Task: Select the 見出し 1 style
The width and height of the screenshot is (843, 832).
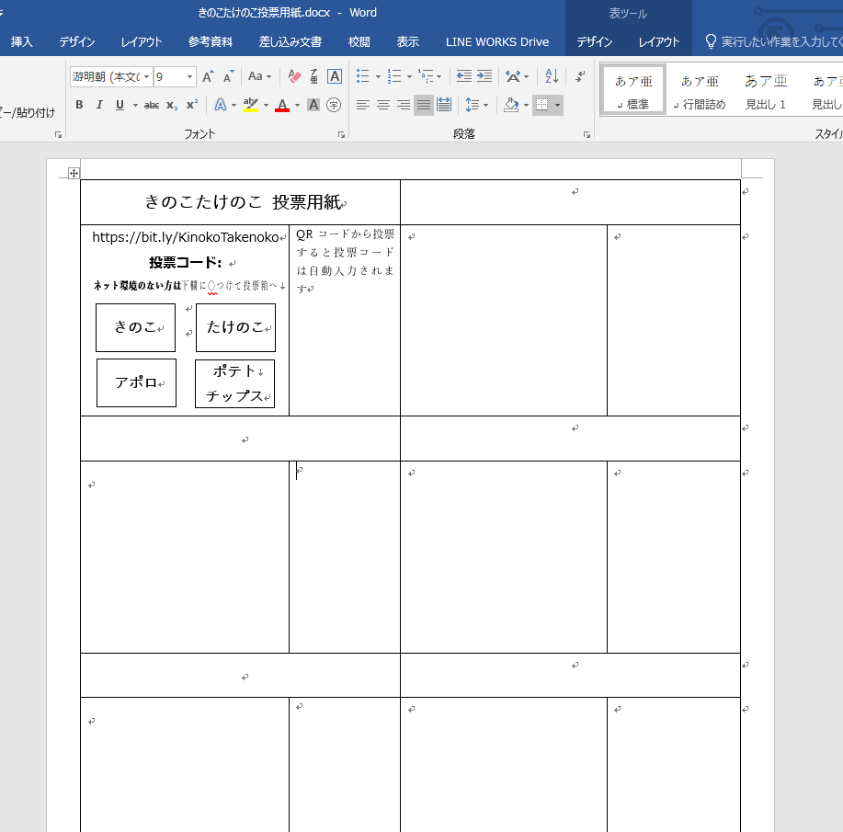Action: (766, 89)
